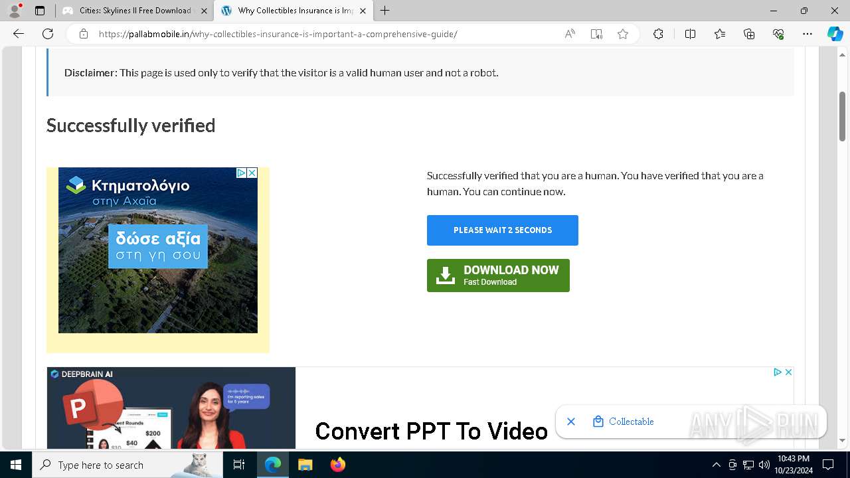Close the Ktimatologio ad with X
Viewport: 850px width, 478px height.
coord(252,173)
